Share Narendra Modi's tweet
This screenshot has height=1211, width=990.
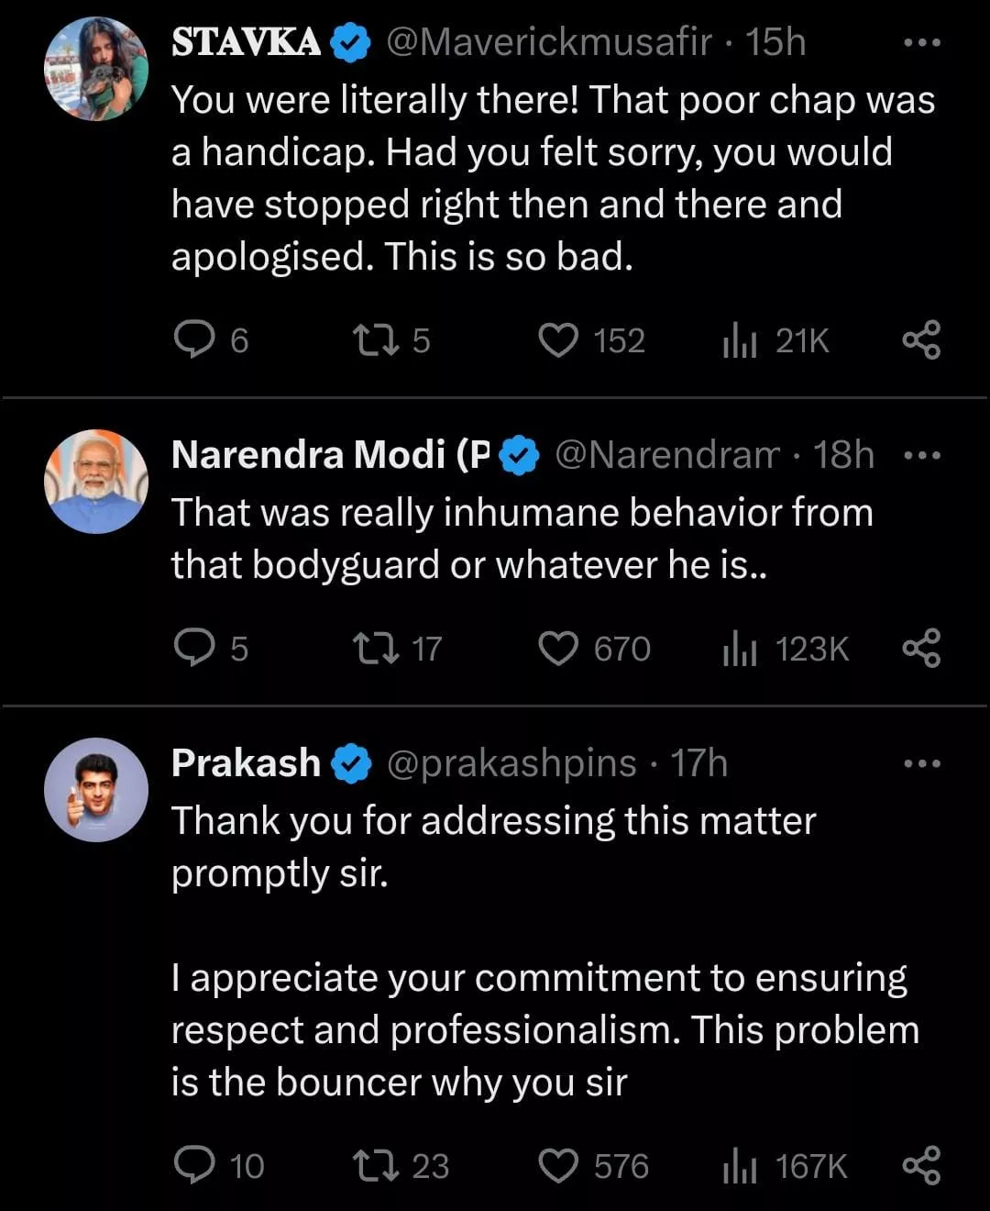pyautogui.click(x=921, y=649)
